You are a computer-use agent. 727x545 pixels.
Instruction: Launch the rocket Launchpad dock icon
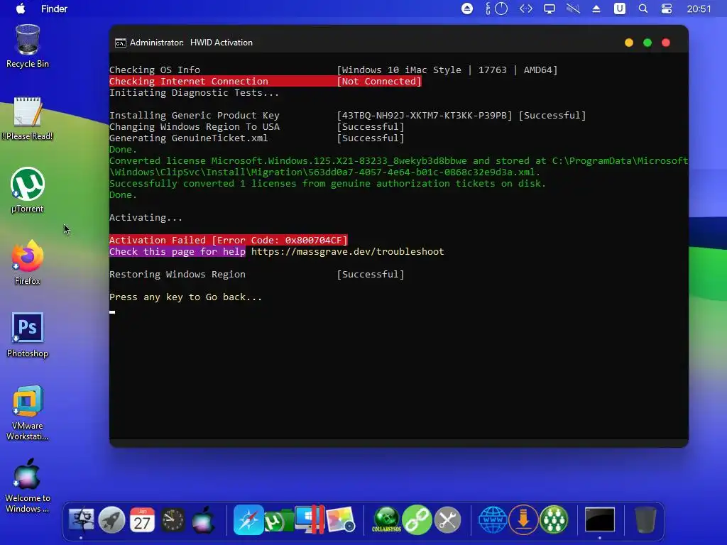pos(111,520)
